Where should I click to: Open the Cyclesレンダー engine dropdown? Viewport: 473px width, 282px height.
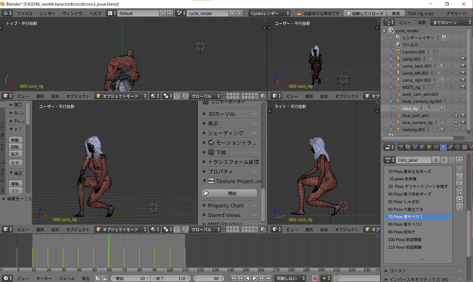(x=270, y=13)
